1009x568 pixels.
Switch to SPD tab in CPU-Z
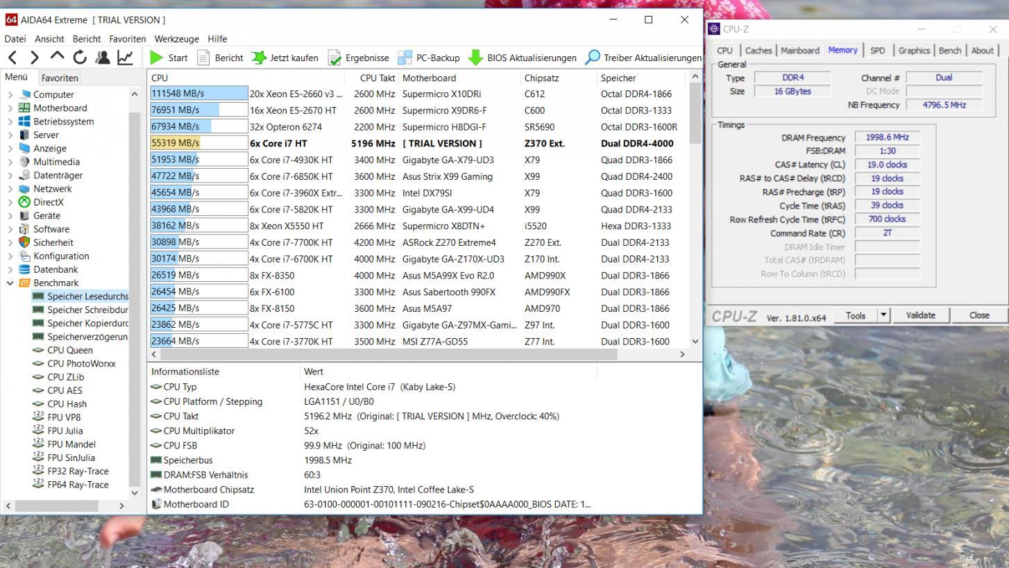(877, 50)
